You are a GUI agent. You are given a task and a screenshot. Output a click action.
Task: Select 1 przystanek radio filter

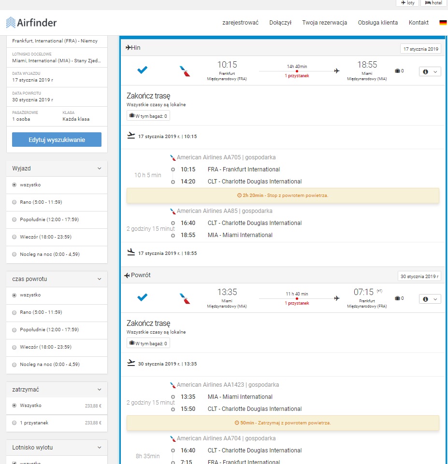click(14, 423)
